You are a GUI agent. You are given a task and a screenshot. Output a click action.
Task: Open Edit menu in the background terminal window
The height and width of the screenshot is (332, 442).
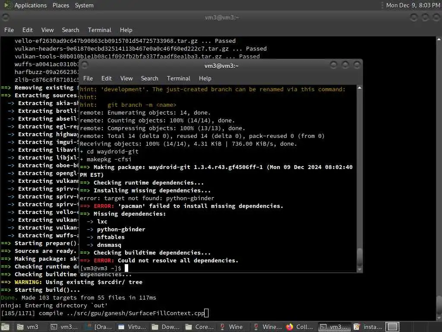click(x=27, y=30)
